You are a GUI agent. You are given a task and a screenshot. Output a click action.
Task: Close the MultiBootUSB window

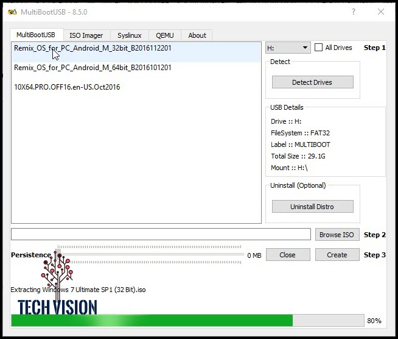(x=381, y=12)
